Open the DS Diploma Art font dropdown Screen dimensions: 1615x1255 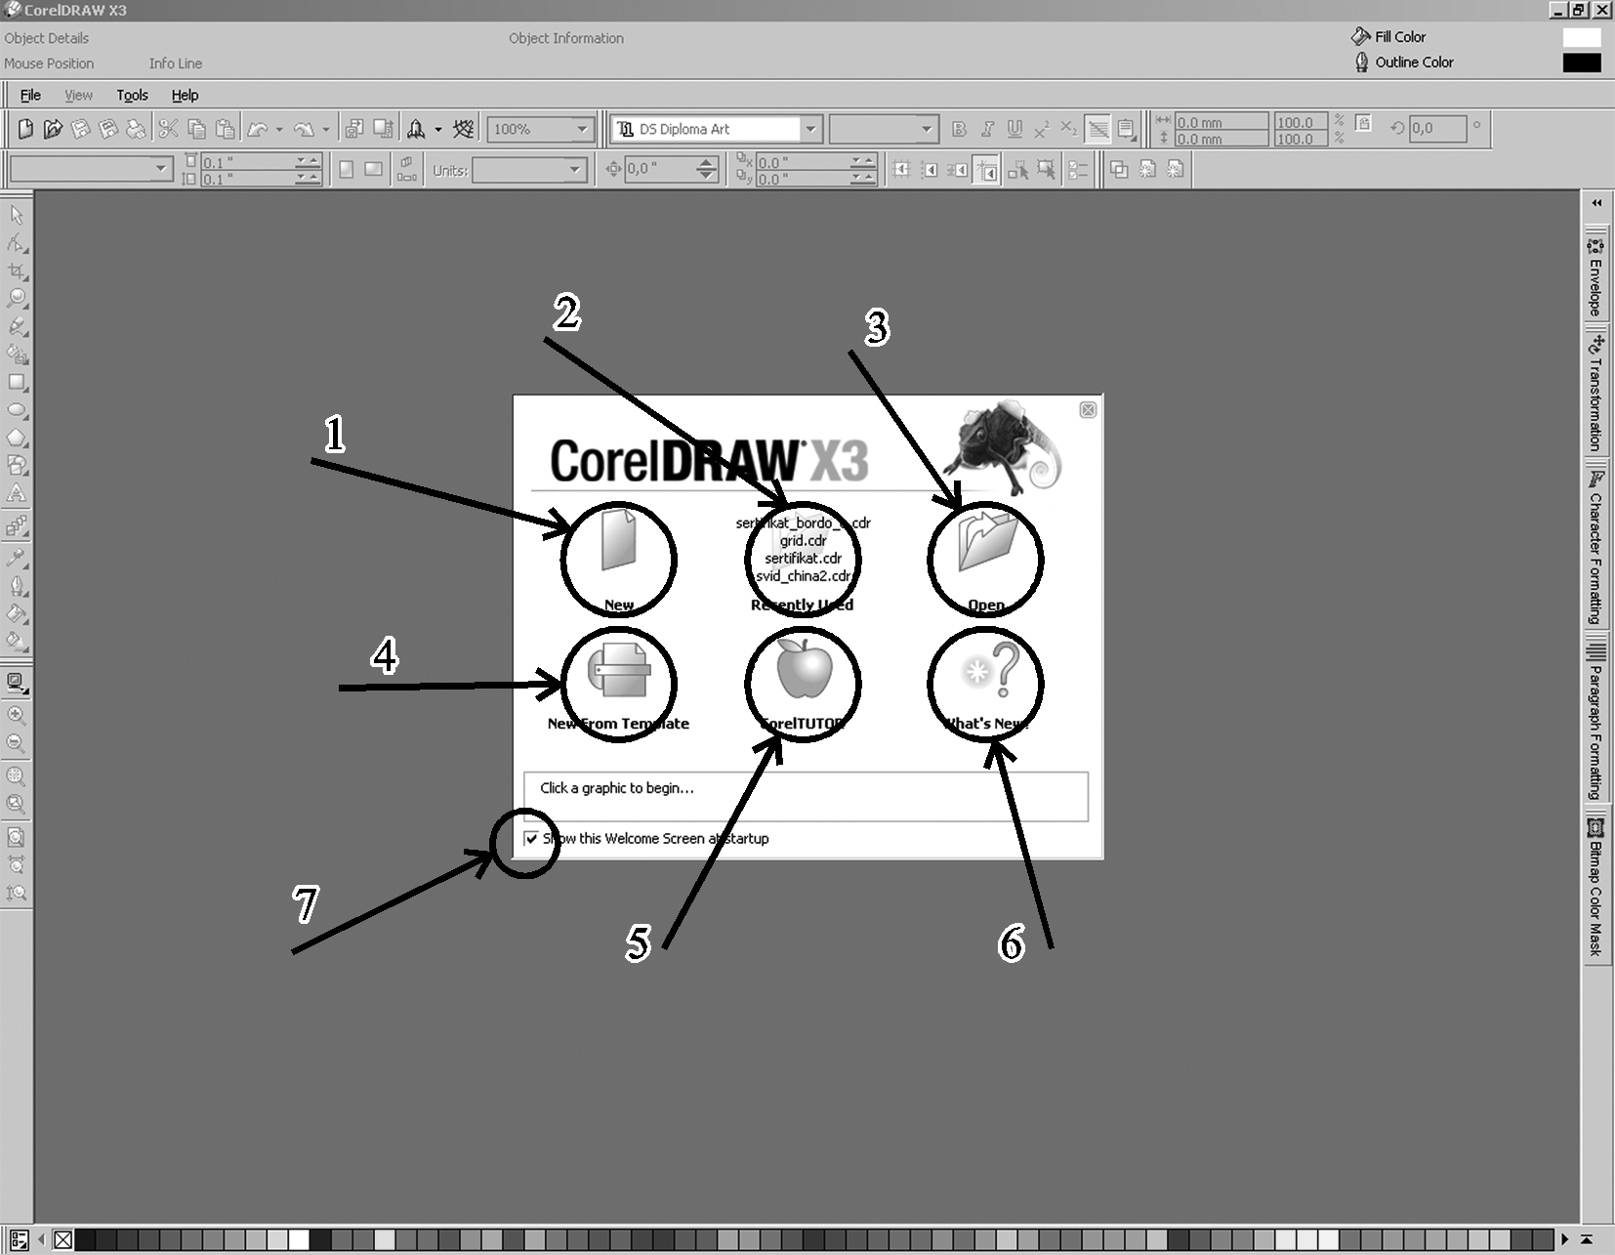point(809,129)
